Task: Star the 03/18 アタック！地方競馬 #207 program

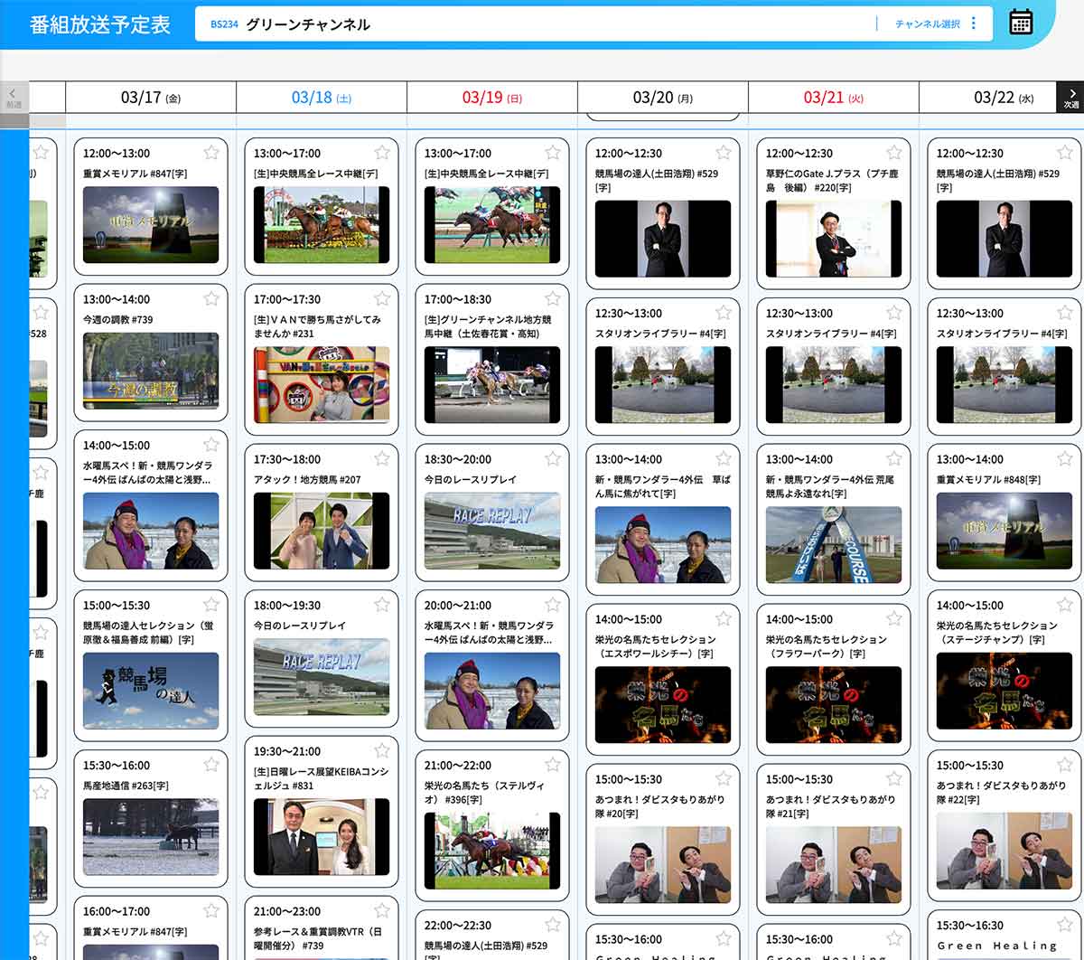Action: pyautogui.click(x=382, y=459)
